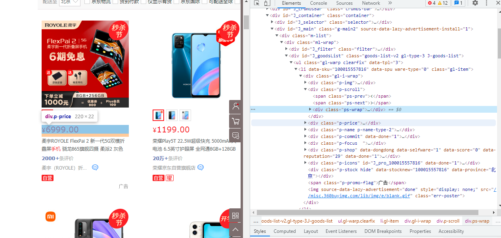Click the 赠 gift tag icon
Image resolution: width=501 pixels, height=238 pixels.
[170, 178]
